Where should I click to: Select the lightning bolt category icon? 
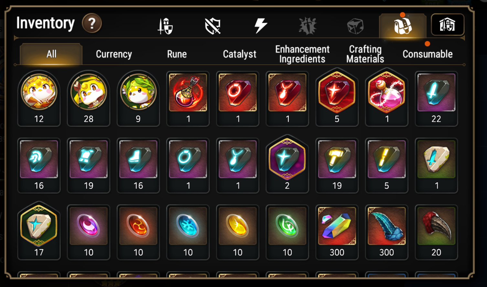click(x=261, y=26)
